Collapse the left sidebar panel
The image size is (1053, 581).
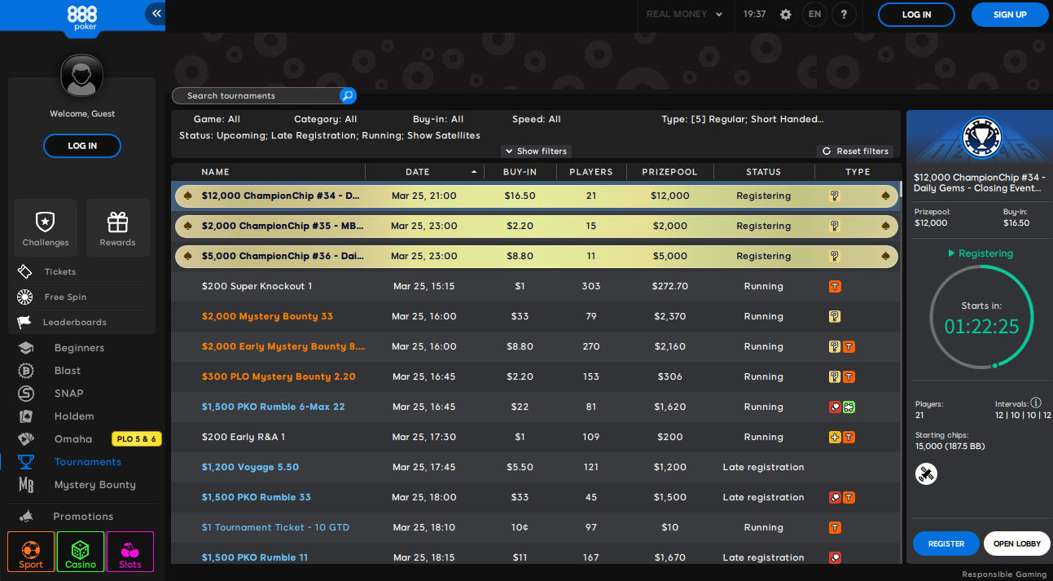tap(156, 14)
